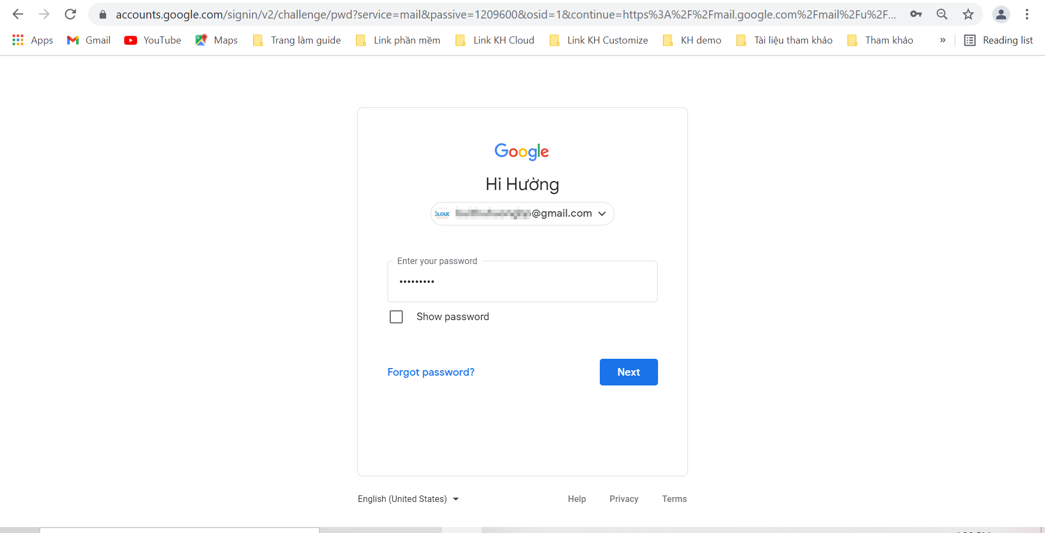Click the Google logo

[x=521, y=152]
